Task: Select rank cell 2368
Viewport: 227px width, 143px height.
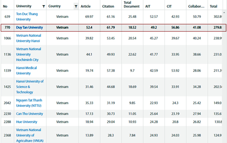Action: coord(7,135)
